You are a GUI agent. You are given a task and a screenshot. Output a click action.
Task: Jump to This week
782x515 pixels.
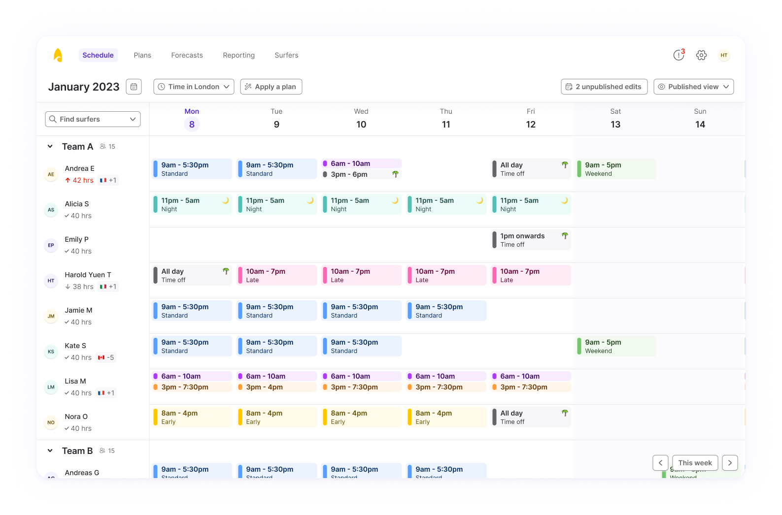[x=695, y=463]
